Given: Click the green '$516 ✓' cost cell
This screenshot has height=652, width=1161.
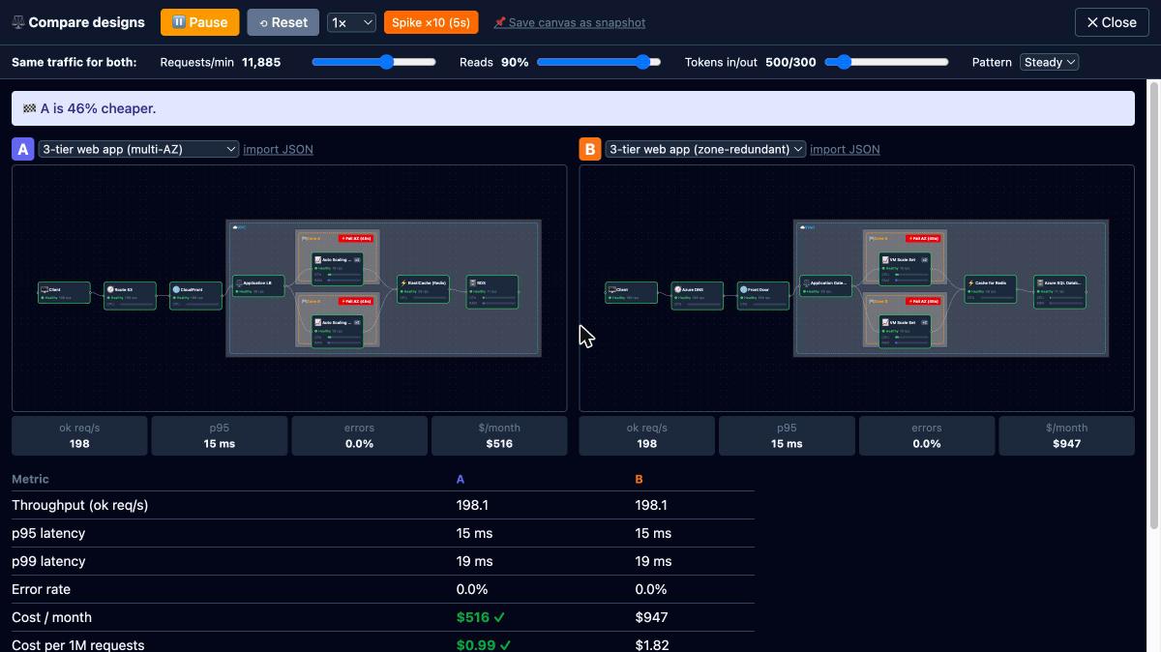Looking at the screenshot, I should (x=480, y=617).
